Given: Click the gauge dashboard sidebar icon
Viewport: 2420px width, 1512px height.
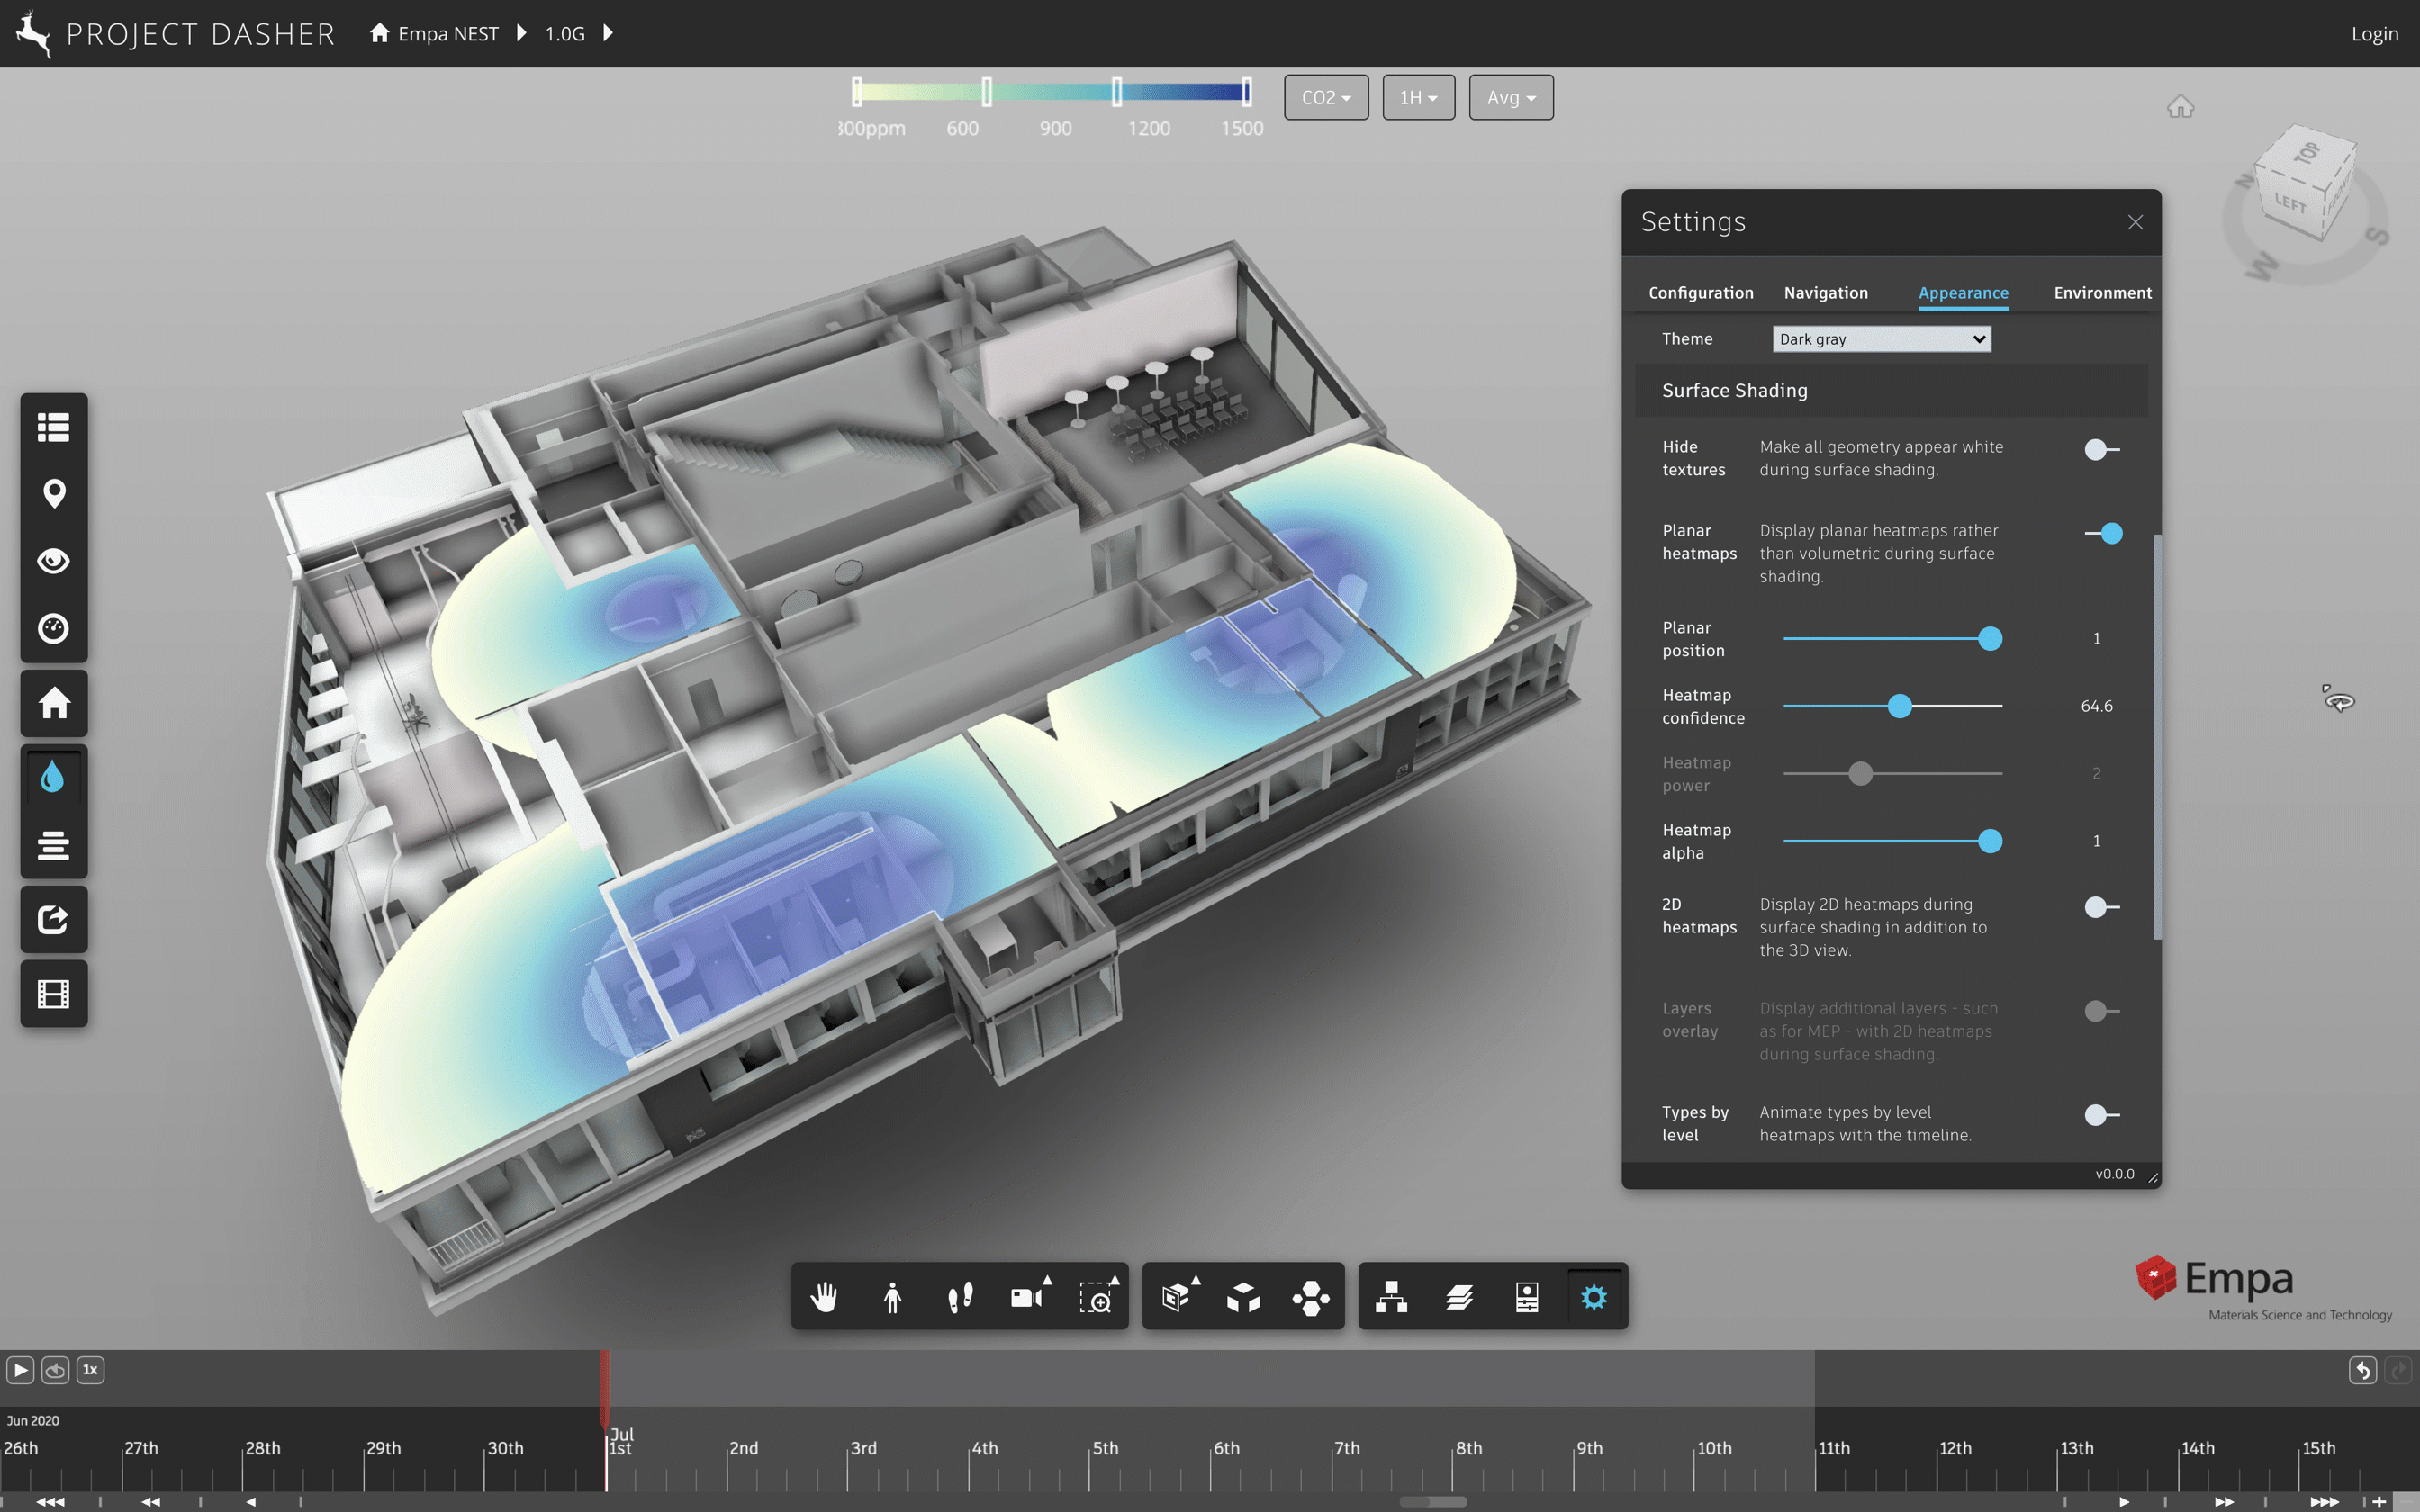Looking at the screenshot, I should pos(54,628).
